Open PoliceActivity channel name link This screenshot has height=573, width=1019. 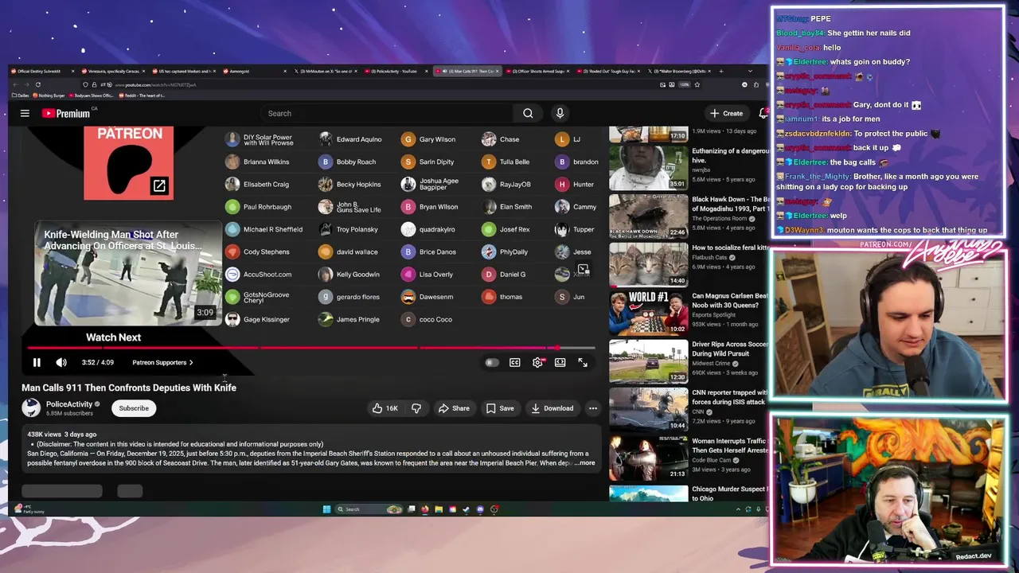coord(69,404)
